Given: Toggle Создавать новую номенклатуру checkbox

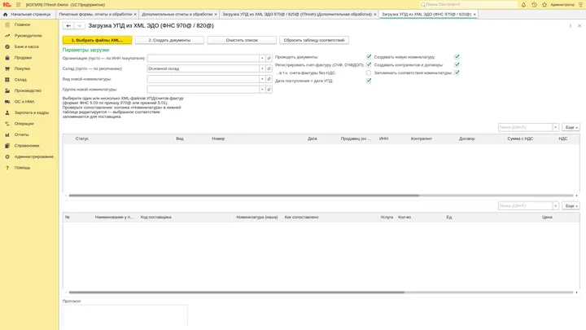Looking at the screenshot, I should click(457, 57).
